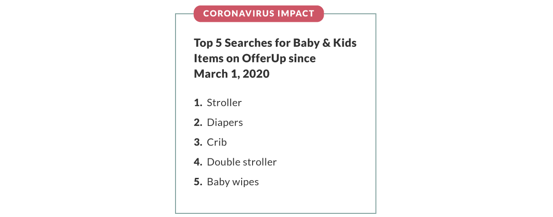This screenshot has width=553, height=217.
Task: Click the number 3 list marker
Action: click(x=198, y=142)
